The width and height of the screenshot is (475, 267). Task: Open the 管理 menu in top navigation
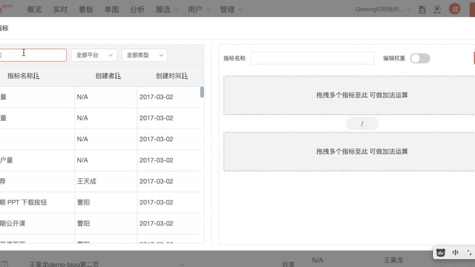click(231, 9)
